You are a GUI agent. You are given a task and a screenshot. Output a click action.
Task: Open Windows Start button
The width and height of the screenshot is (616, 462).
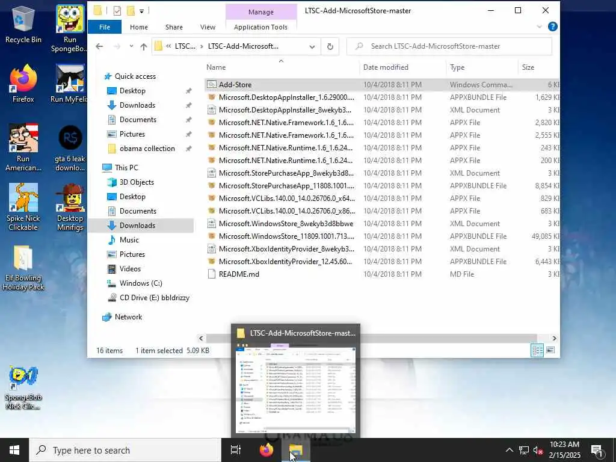click(14, 450)
